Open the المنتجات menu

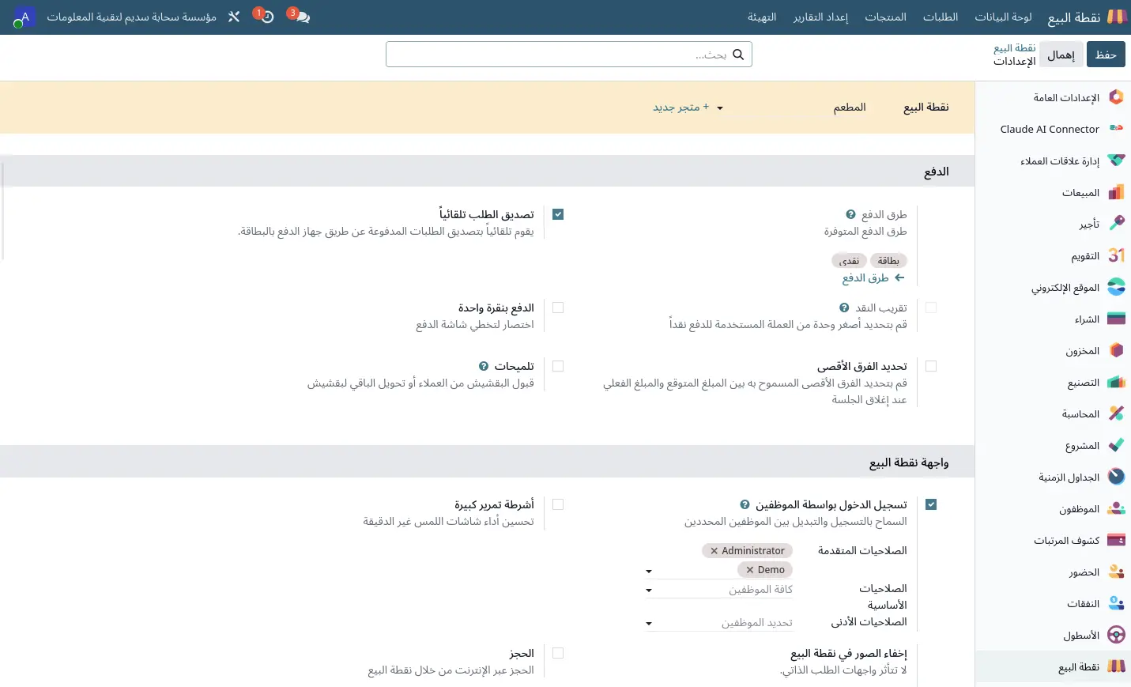pyautogui.click(x=885, y=17)
